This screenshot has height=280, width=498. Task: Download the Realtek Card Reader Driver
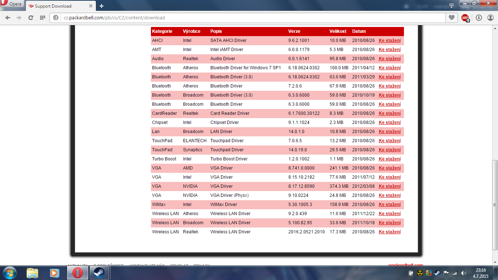[x=390, y=113]
